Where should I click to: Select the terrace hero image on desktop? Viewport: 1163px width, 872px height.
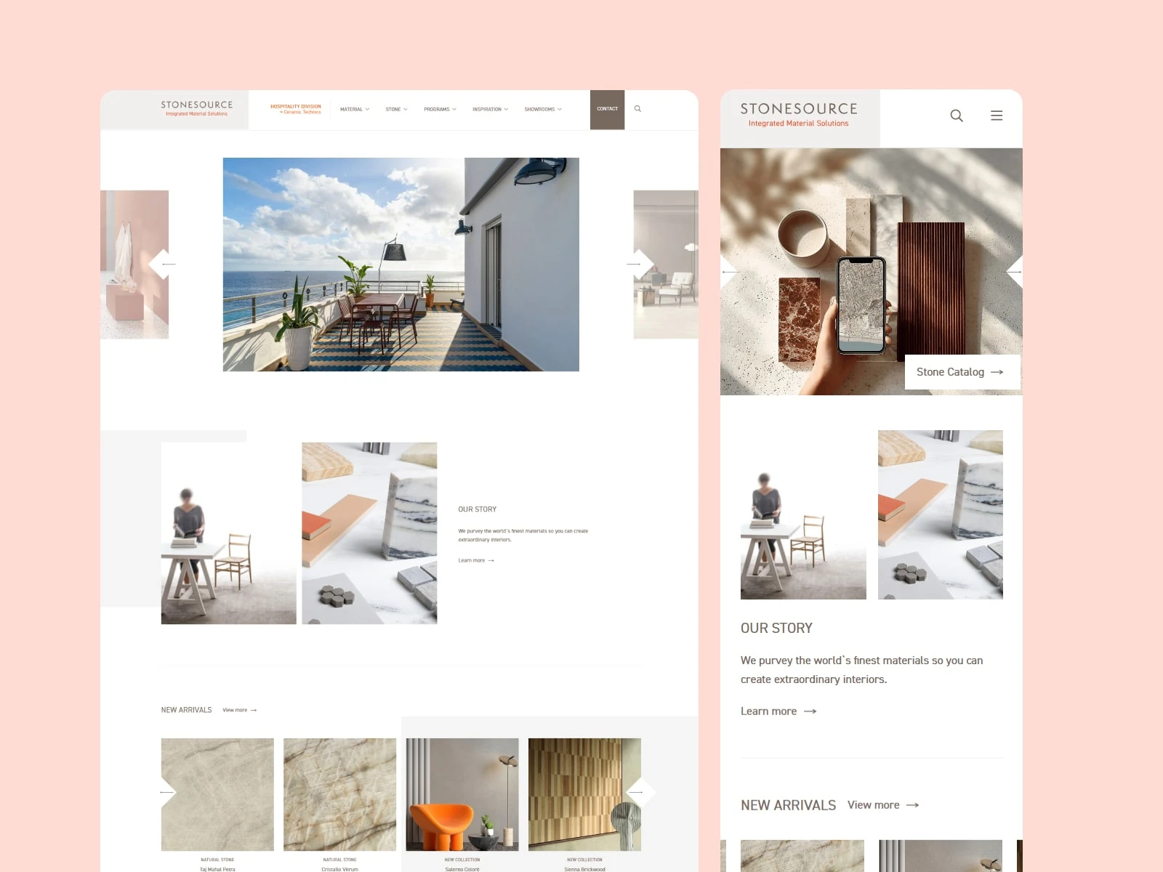point(401,265)
